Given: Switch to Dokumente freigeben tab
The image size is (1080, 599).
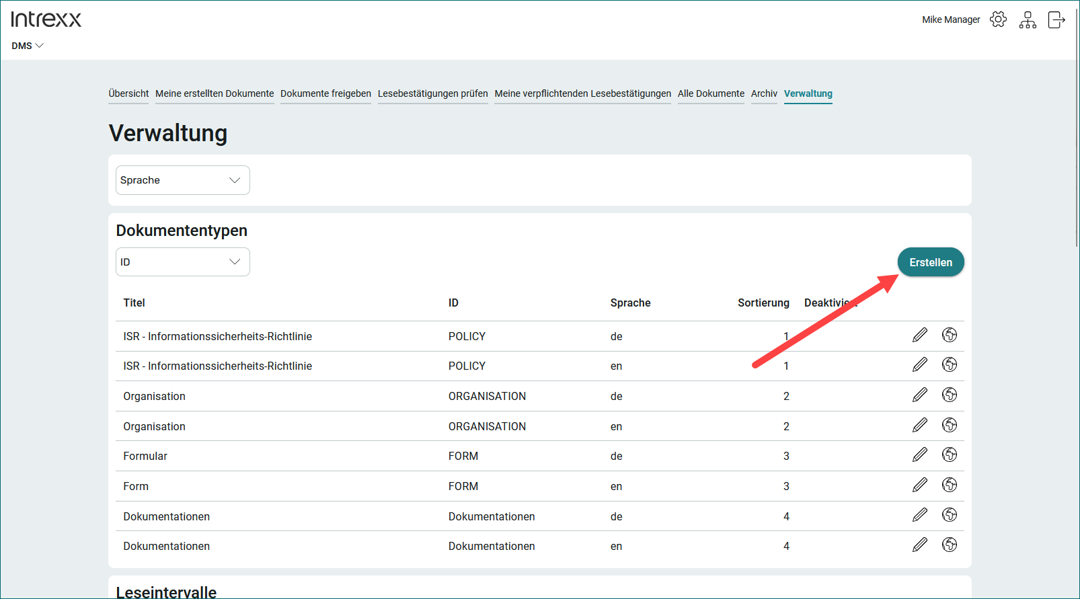Looking at the screenshot, I should (325, 93).
